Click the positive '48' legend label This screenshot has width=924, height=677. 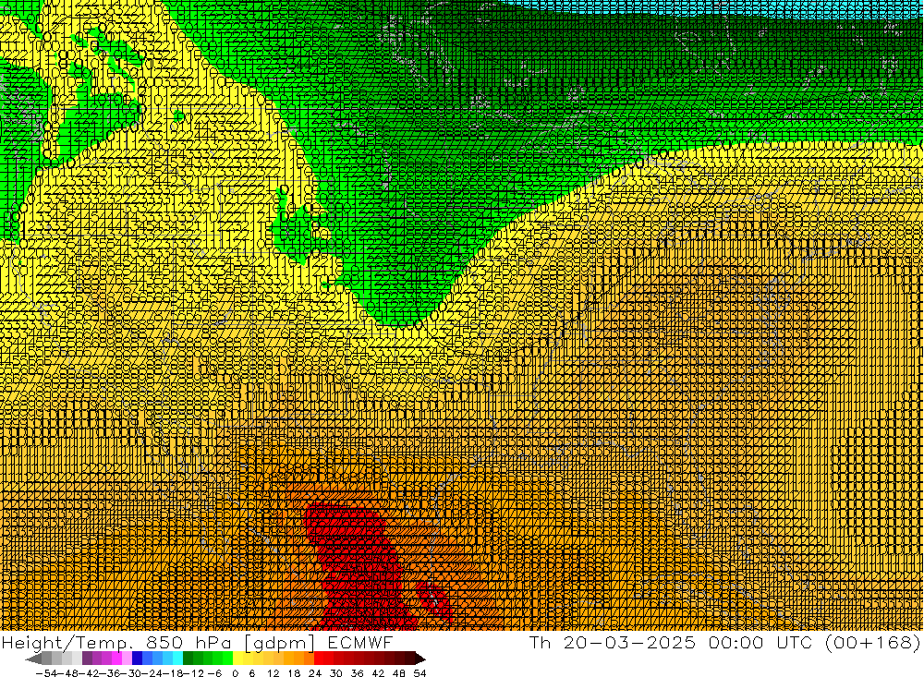(399, 673)
